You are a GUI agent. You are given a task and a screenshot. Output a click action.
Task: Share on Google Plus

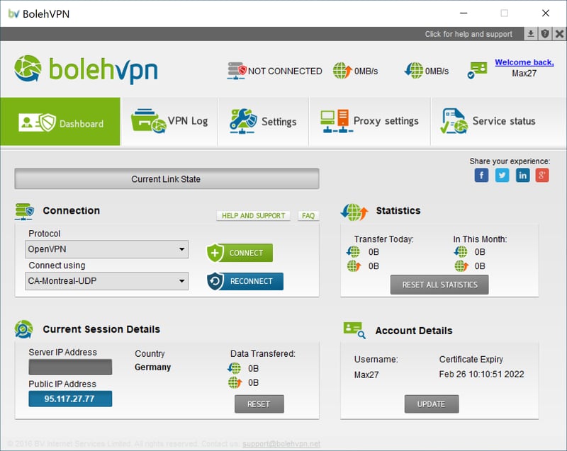542,176
